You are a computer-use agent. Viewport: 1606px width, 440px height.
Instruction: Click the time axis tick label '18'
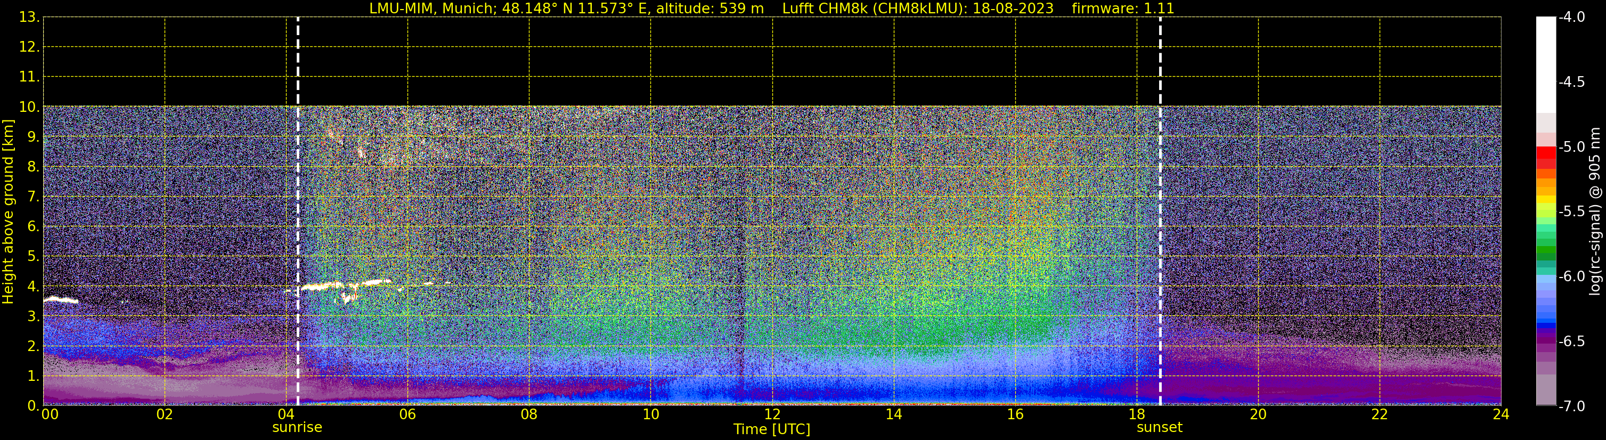[1137, 414]
